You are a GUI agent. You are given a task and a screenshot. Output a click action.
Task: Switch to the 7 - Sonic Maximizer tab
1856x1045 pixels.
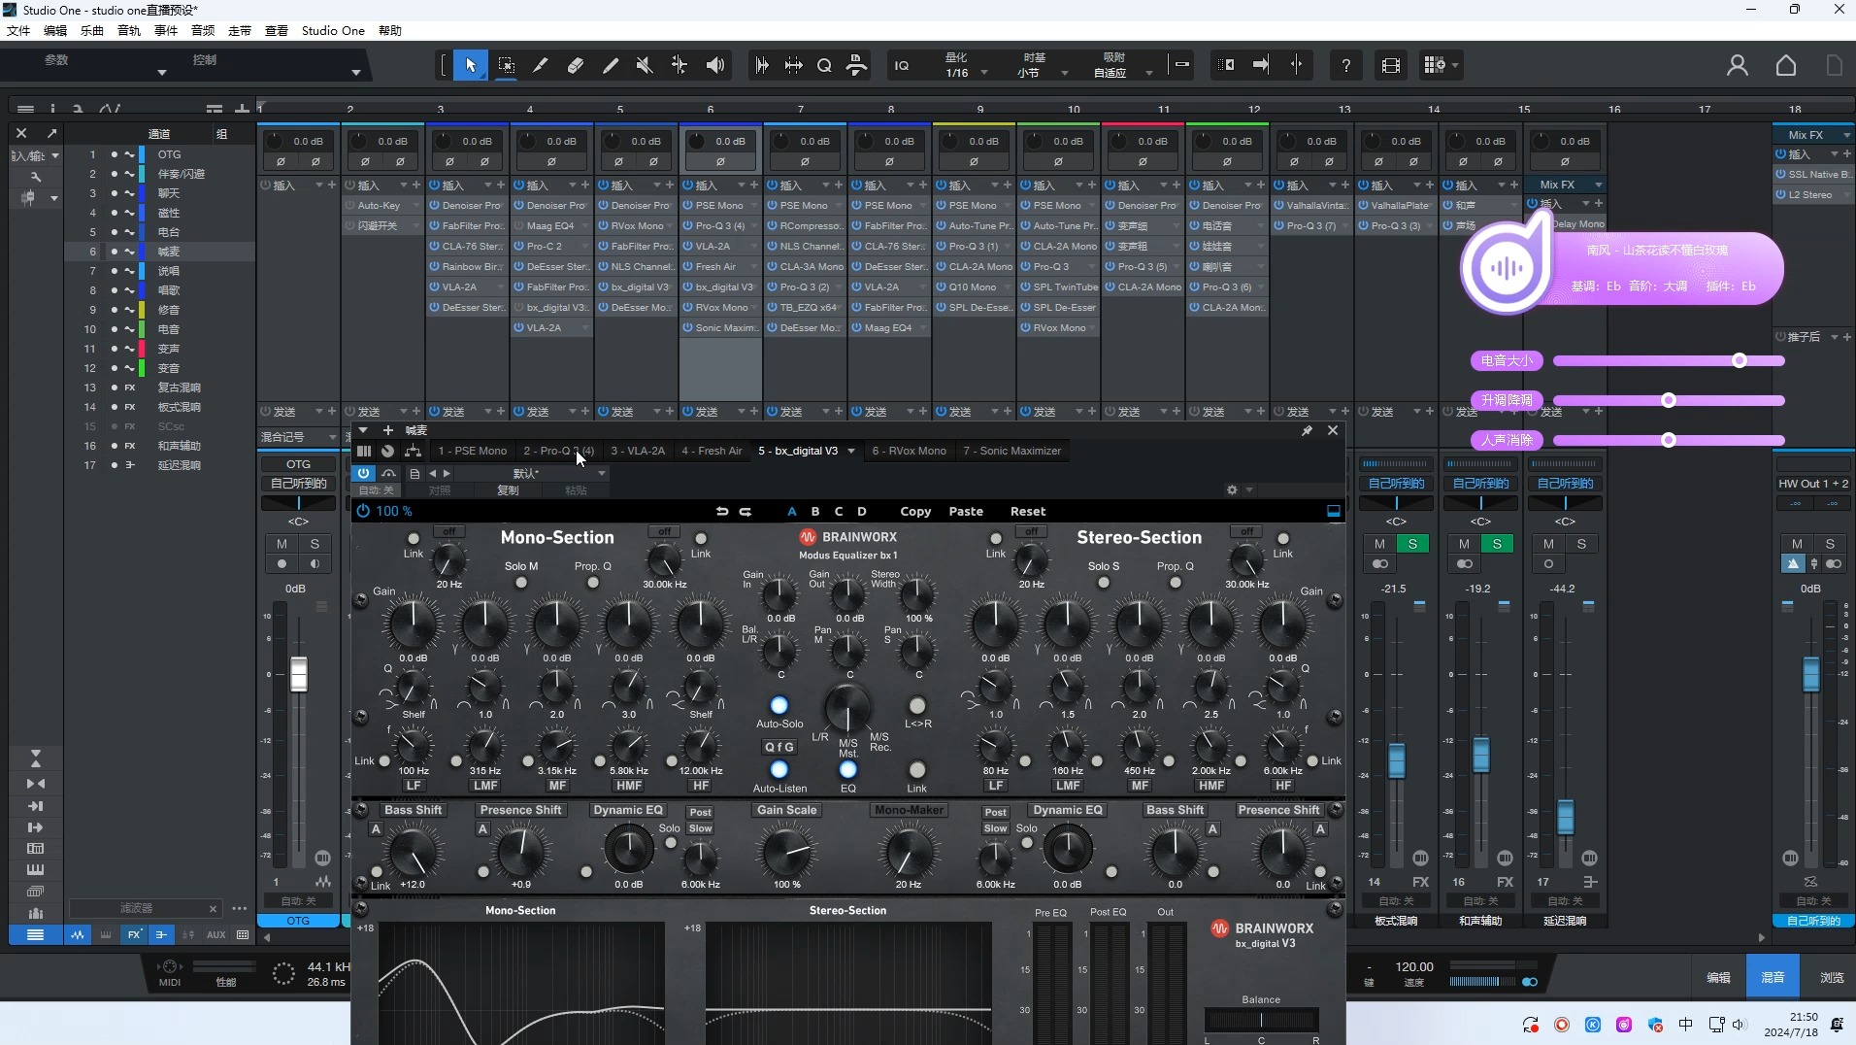[x=1011, y=451]
